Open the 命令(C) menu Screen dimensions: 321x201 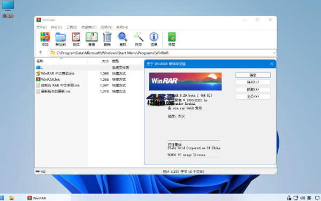(x=57, y=27)
